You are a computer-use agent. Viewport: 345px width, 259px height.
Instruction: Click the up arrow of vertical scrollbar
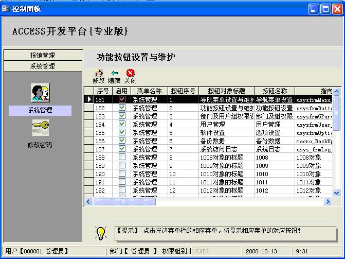pos(337,91)
